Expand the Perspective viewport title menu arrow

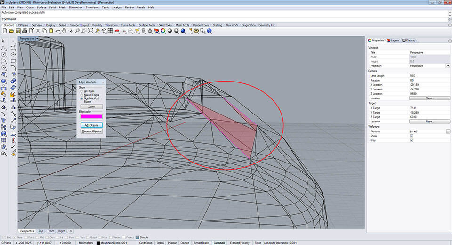37,38
